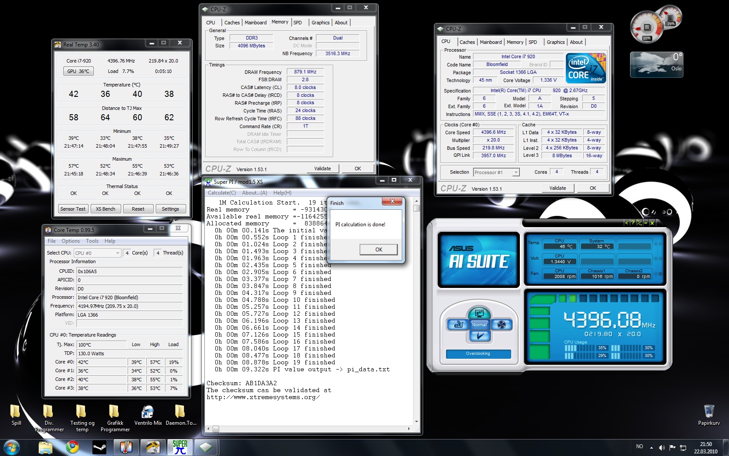
Task: Launch the Ventrilo Mix shortcut
Action: pos(148,415)
